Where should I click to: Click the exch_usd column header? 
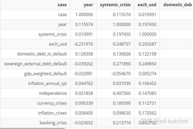pos(147,5)
